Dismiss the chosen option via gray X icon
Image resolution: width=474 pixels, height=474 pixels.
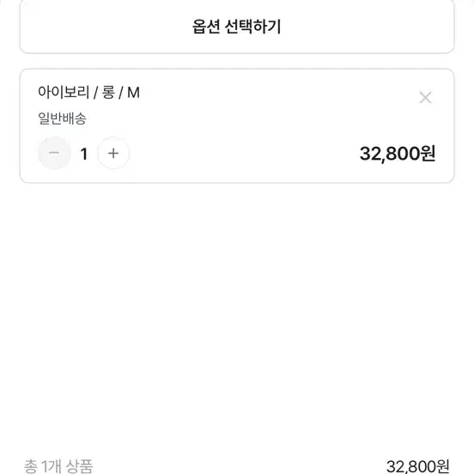coord(425,97)
